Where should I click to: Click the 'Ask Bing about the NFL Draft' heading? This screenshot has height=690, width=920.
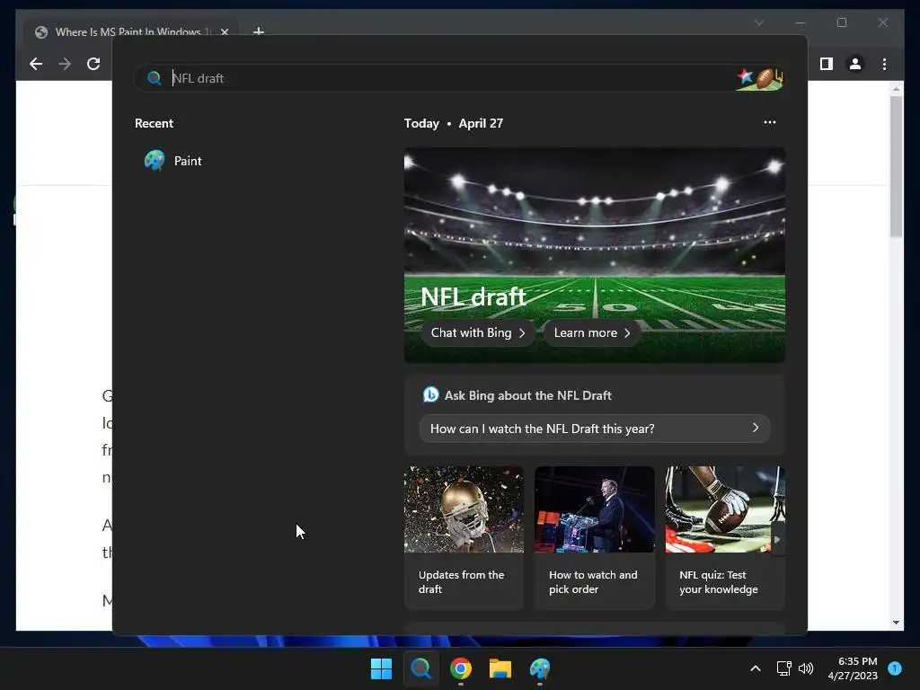click(x=528, y=395)
